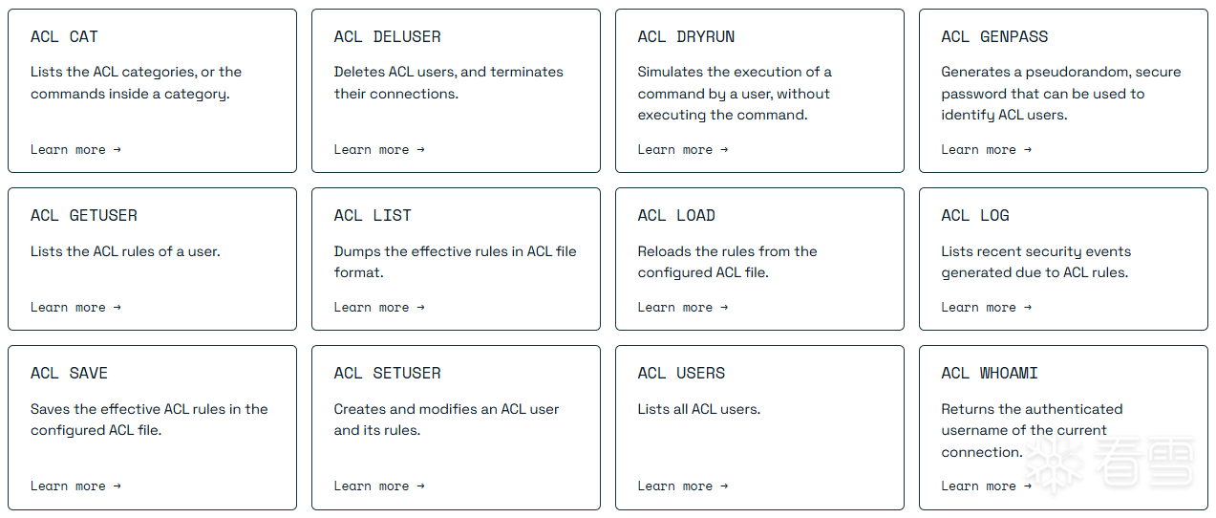
Task: Click Learn more under ACL SETUSER
Action: tap(379, 486)
